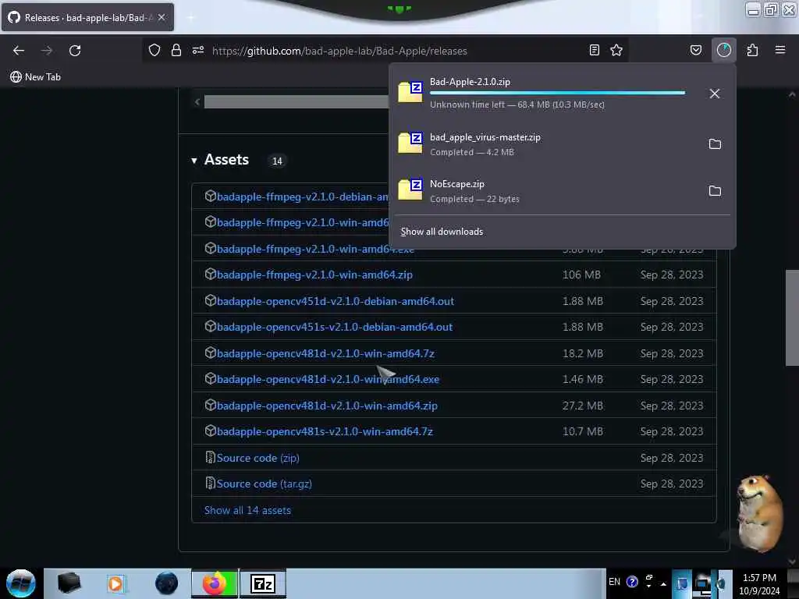This screenshot has width=799, height=599.
Task: Switch to 7-Zip in the taskbar
Action: coord(263,583)
